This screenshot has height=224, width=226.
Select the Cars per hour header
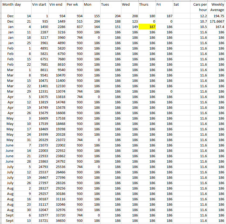[x=199, y=7]
